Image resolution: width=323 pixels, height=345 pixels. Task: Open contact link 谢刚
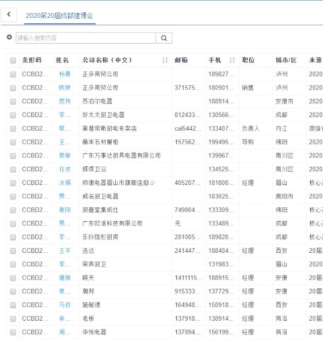(x=65, y=210)
